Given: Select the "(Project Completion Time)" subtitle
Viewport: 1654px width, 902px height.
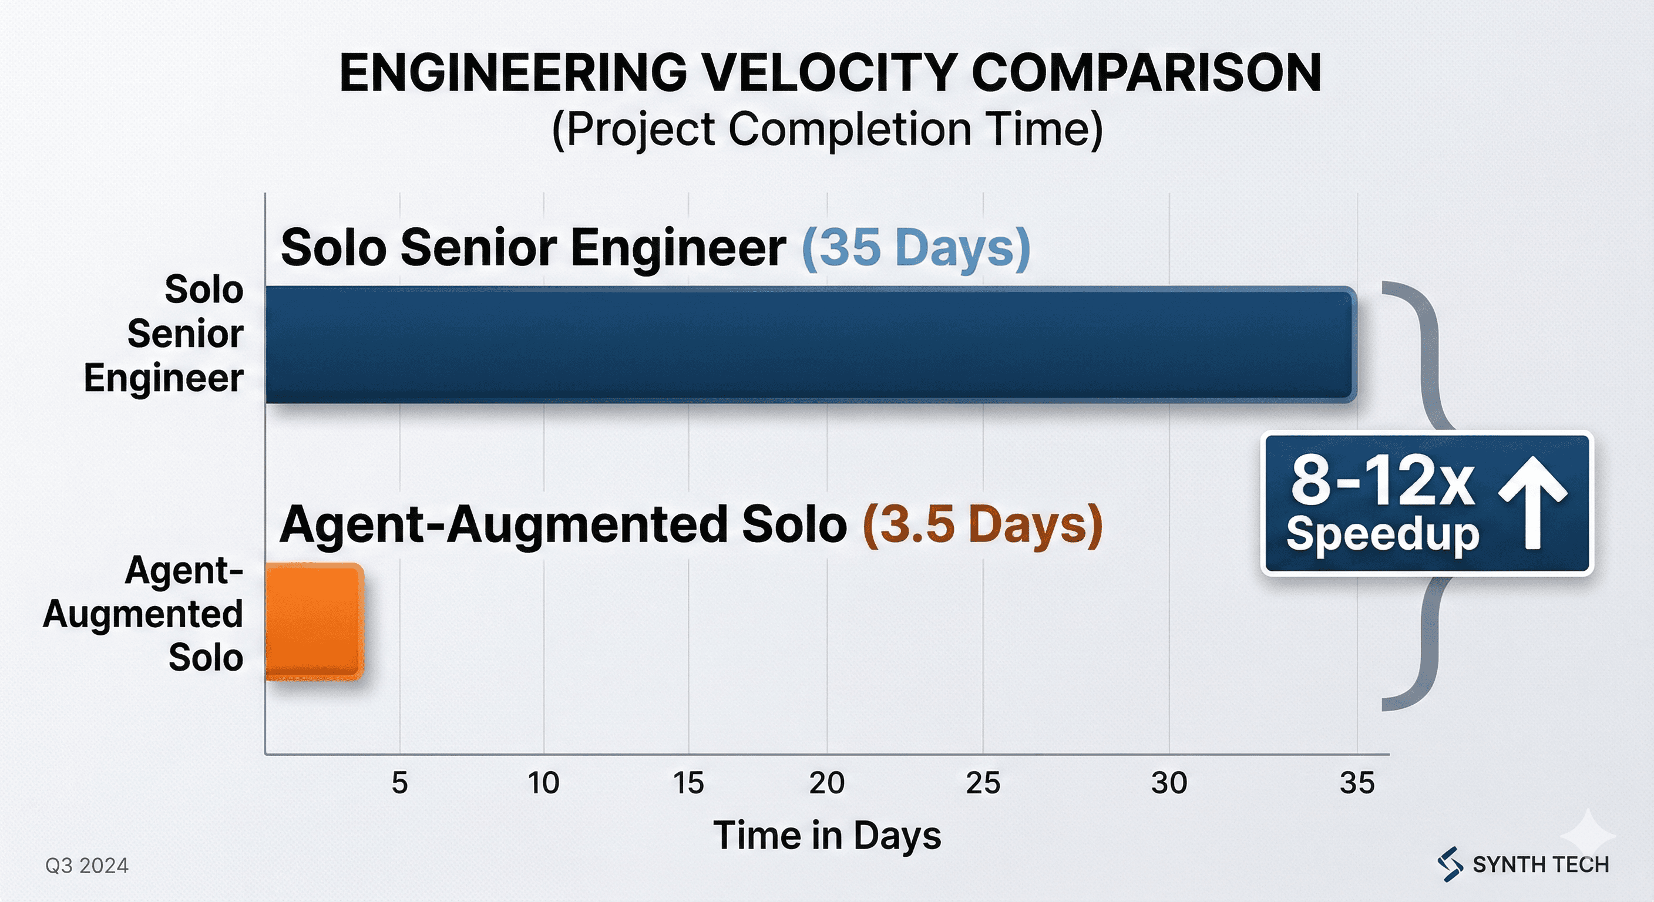Looking at the screenshot, I should [827, 130].
